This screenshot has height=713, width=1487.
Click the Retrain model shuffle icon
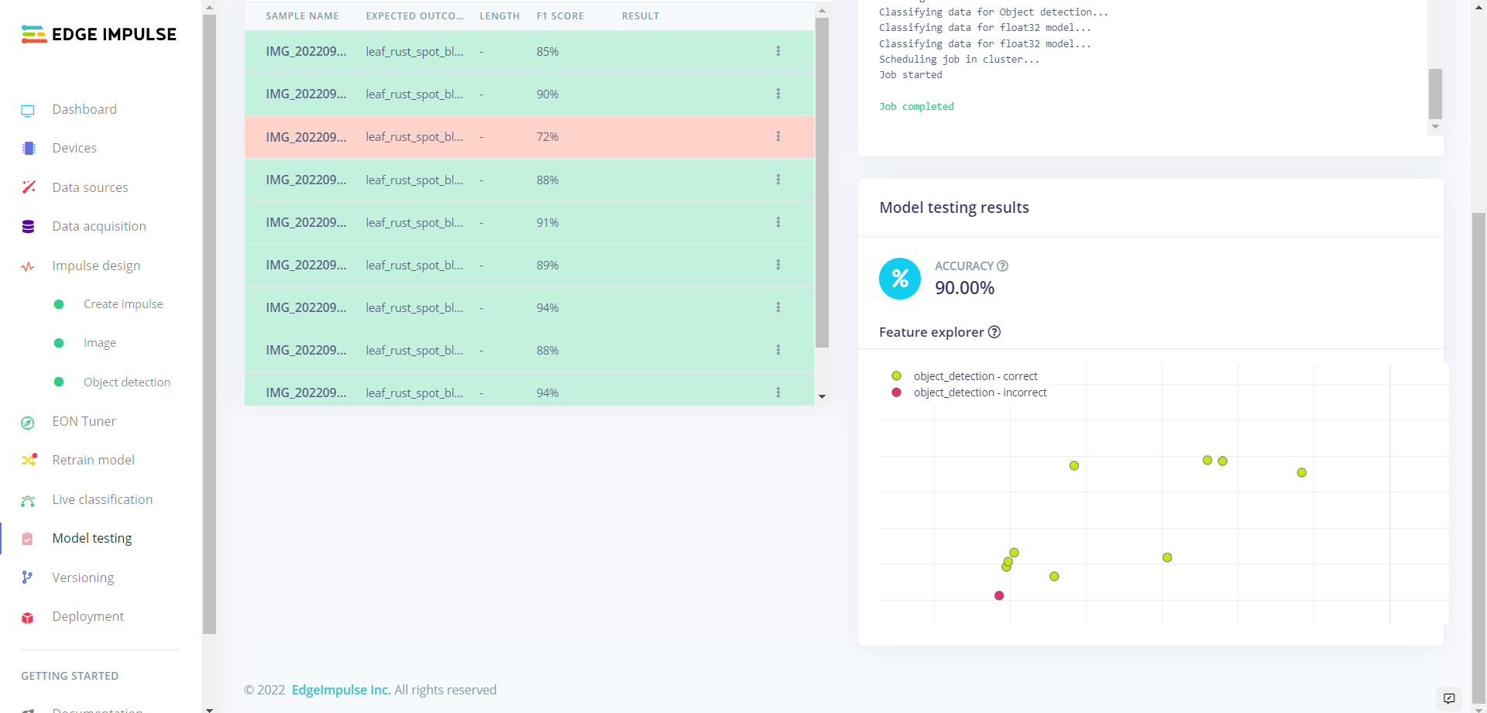coord(29,460)
